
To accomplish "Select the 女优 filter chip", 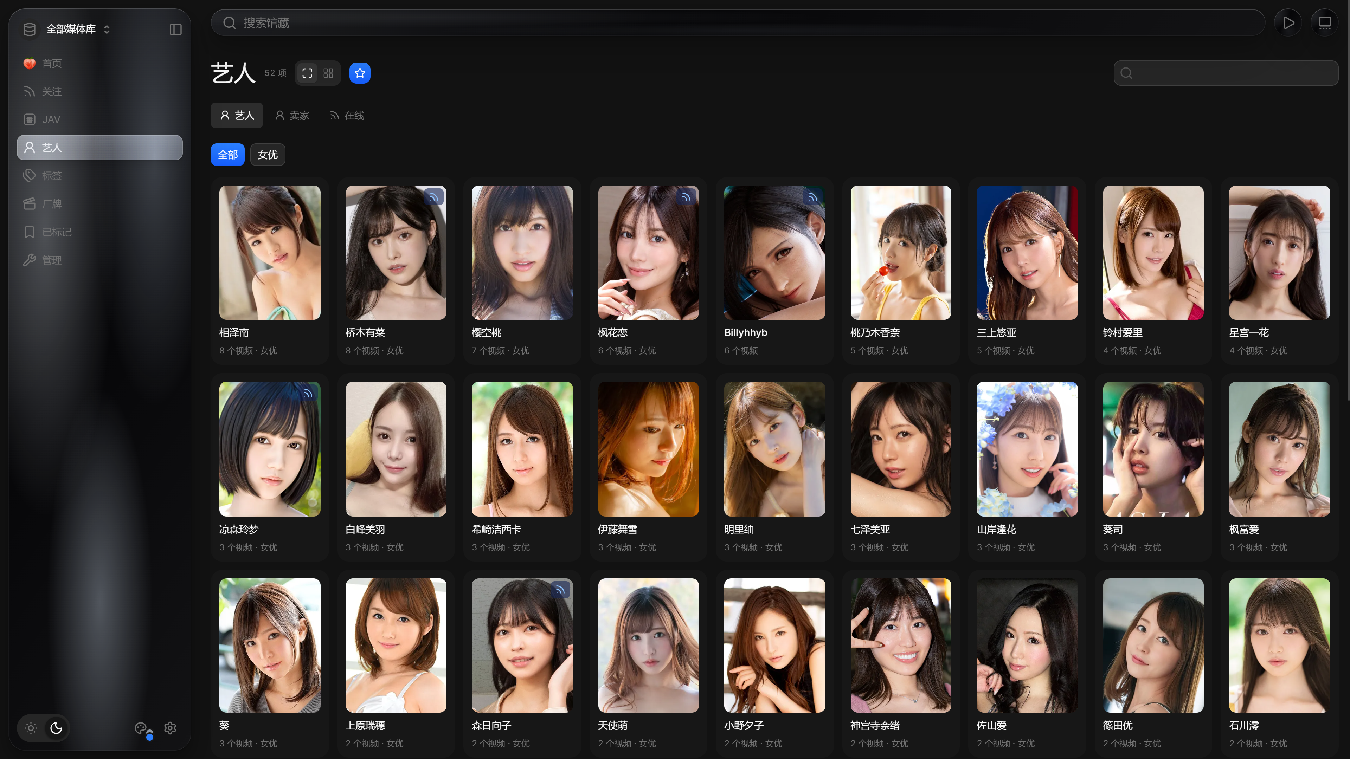I will 268,155.
